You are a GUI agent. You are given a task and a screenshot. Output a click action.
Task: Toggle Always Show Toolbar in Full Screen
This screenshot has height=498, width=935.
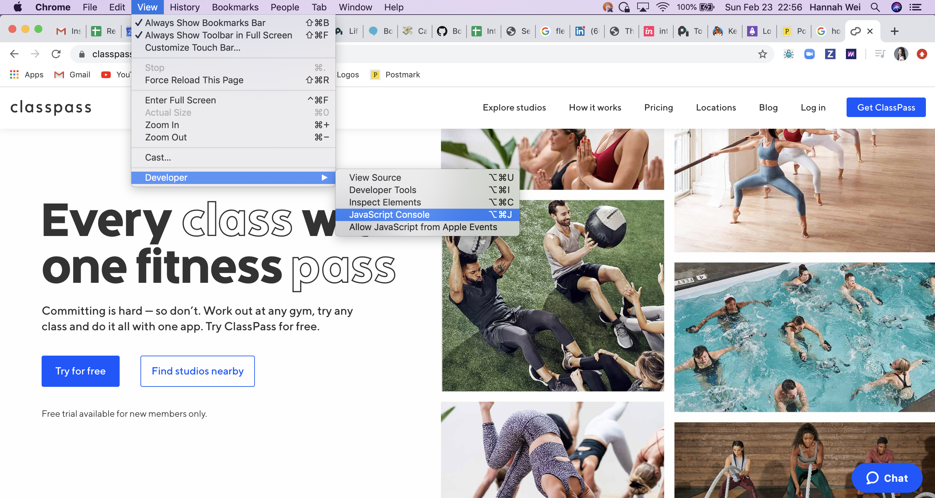pyautogui.click(x=233, y=35)
